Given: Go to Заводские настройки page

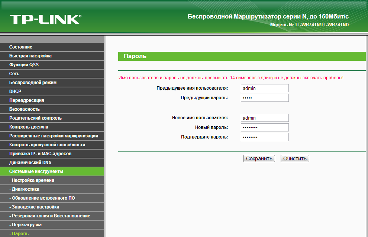Looking at the screenshot, I should coord(52,207).
